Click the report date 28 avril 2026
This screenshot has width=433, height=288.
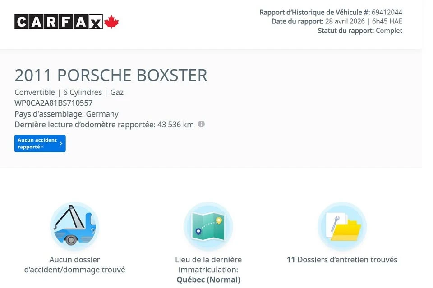pos(345,21)
